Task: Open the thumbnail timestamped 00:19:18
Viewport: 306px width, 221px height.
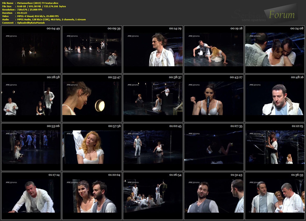Action: click(x=214, y=49)
